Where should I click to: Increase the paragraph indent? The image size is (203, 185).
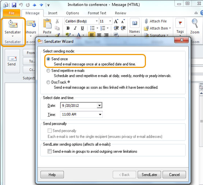tap(123, 28)
